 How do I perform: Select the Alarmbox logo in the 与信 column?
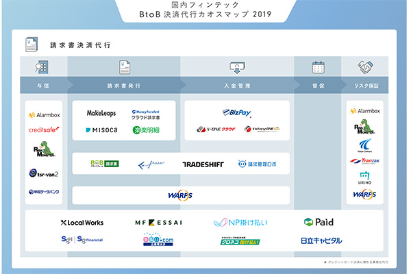[44, 115]
